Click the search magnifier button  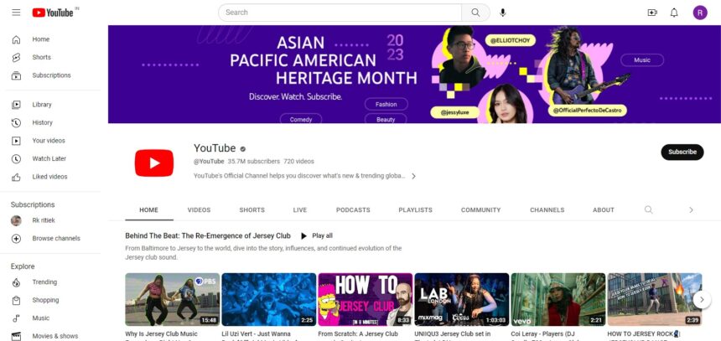coord(475,13)
